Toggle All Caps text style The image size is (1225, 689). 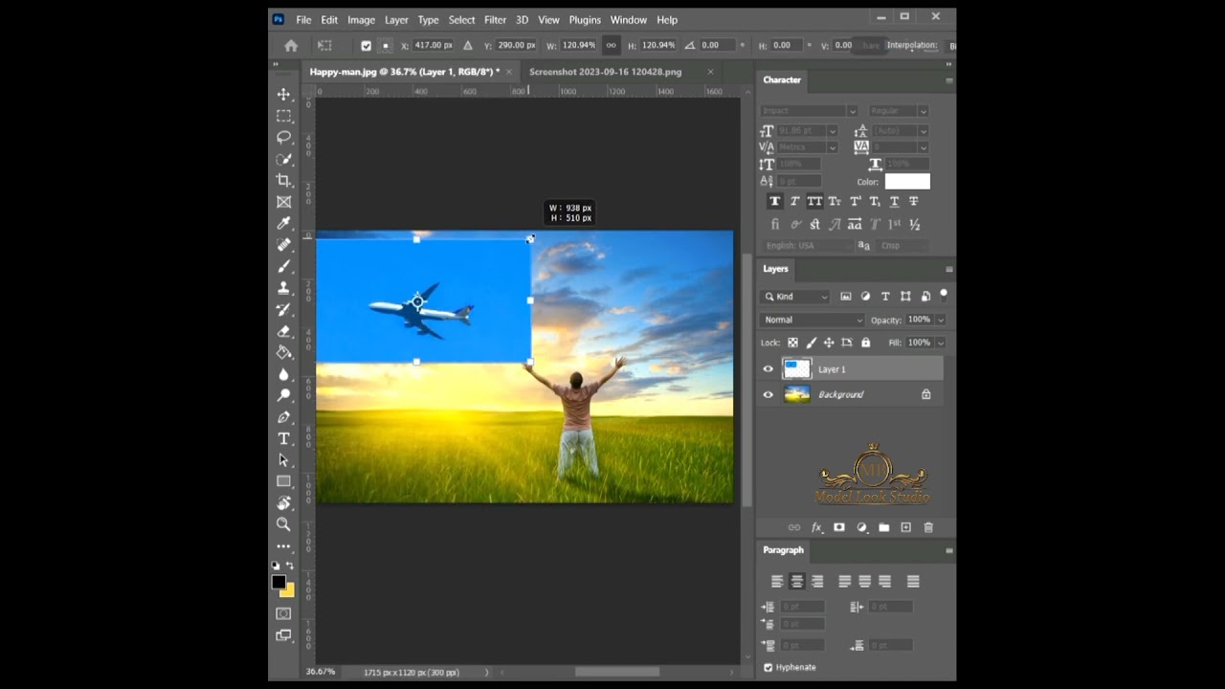pos(814,202)
